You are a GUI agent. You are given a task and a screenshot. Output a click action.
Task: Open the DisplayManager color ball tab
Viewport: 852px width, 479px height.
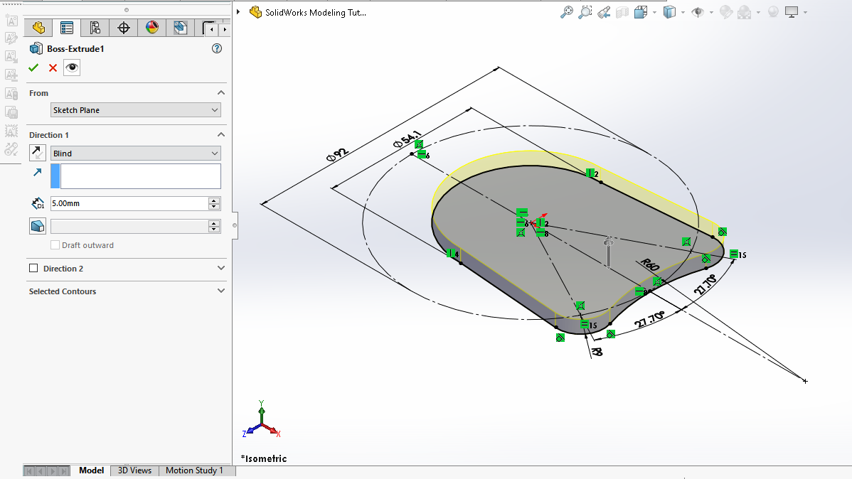click(151, 28)
